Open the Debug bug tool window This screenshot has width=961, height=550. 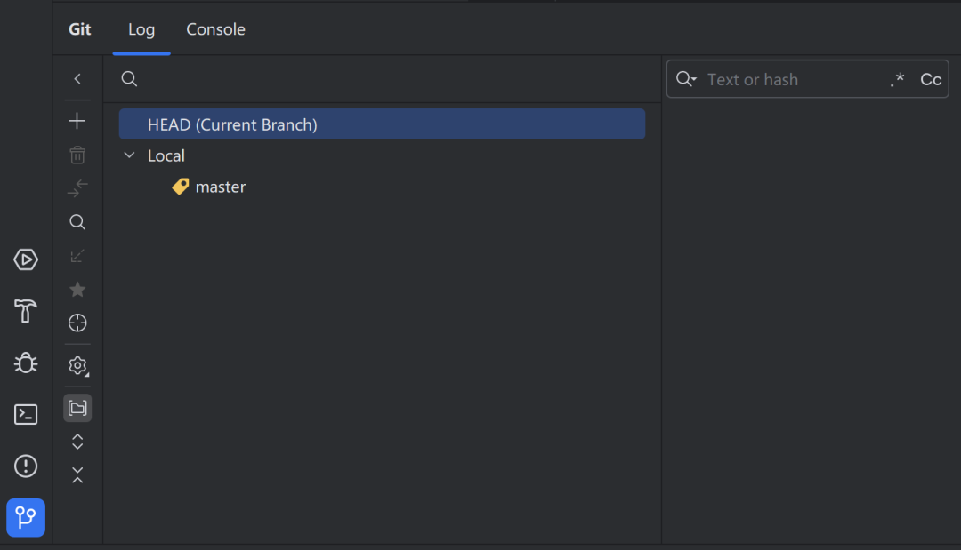click(26, 363)
